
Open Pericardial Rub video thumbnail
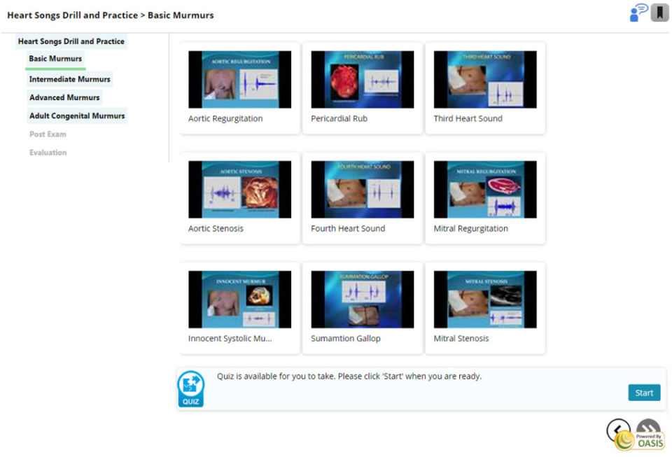coord(362,80)
